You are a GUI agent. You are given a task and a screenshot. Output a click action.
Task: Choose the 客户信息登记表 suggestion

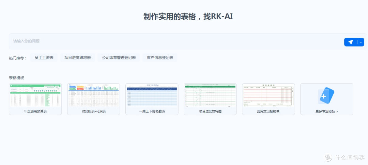click(x=160, y=57)
